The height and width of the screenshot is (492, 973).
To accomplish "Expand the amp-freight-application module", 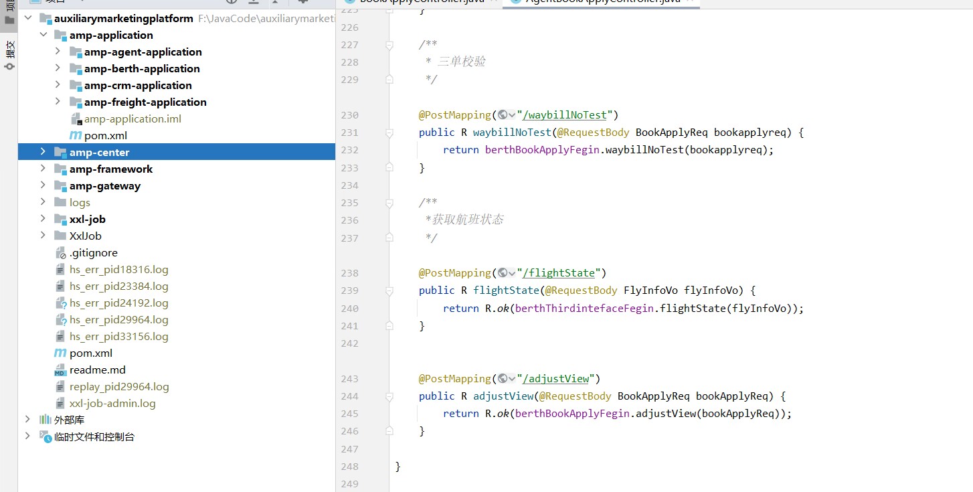I will coord(58,102).
